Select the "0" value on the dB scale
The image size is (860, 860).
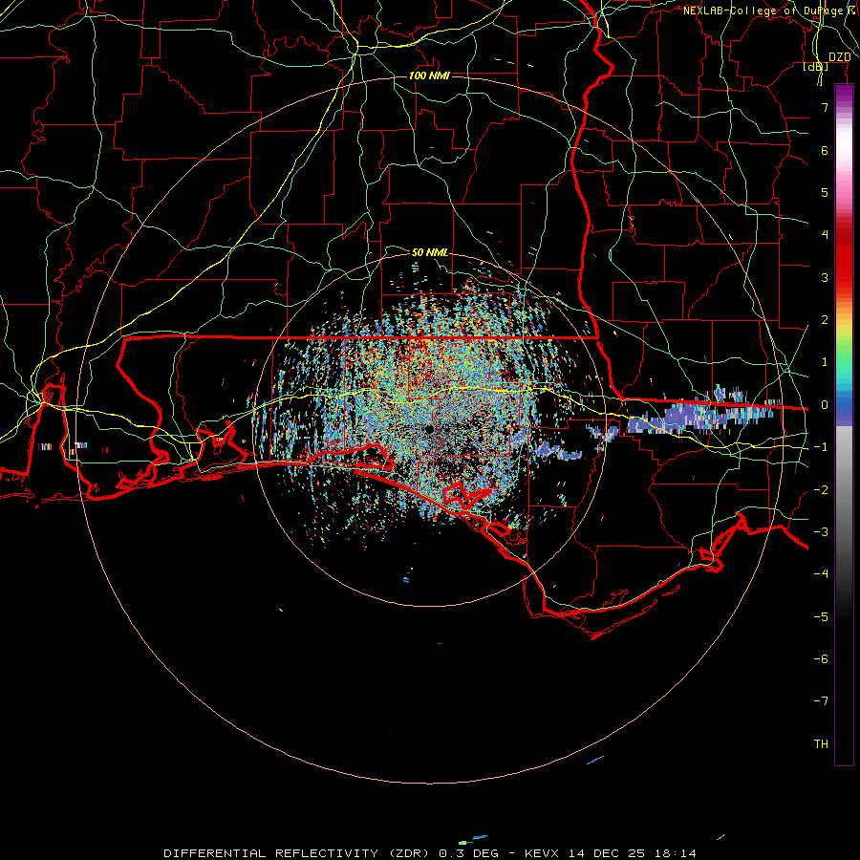tap(825, 405)
